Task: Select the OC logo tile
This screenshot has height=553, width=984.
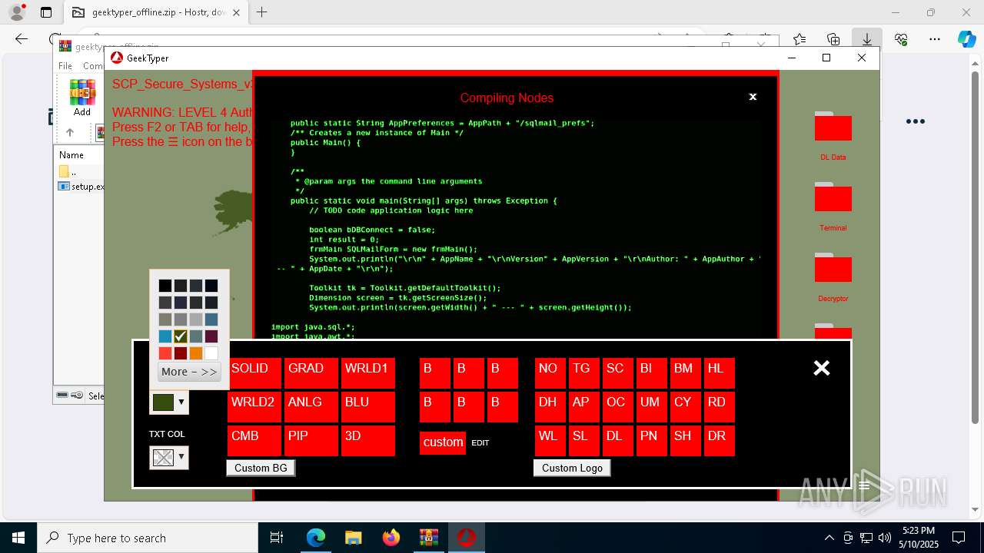Action: [x=618, y=406]
